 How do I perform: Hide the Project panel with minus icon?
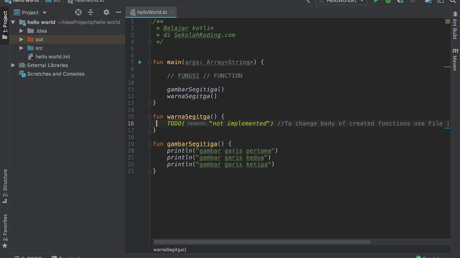tap(118, 12)
